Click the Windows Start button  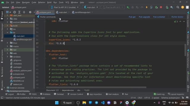pos(57,103)
